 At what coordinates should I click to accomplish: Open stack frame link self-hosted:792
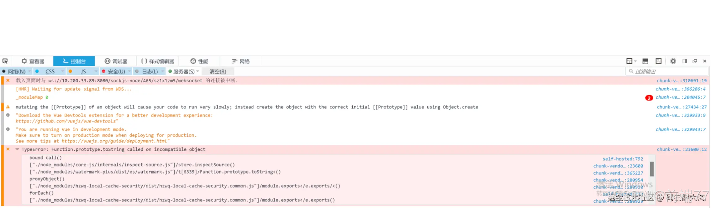point(623,159)
